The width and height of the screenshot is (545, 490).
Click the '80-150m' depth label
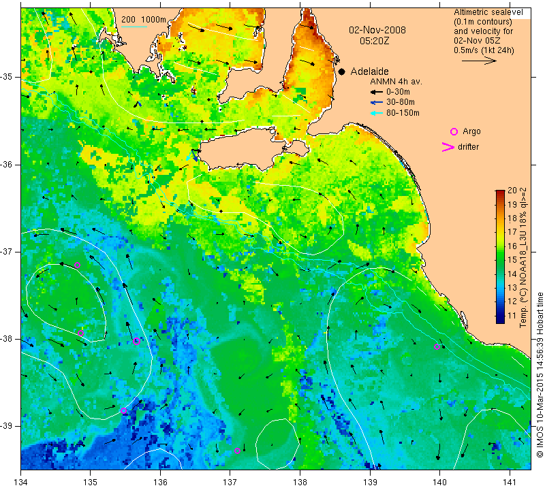[x=403, y=113]
